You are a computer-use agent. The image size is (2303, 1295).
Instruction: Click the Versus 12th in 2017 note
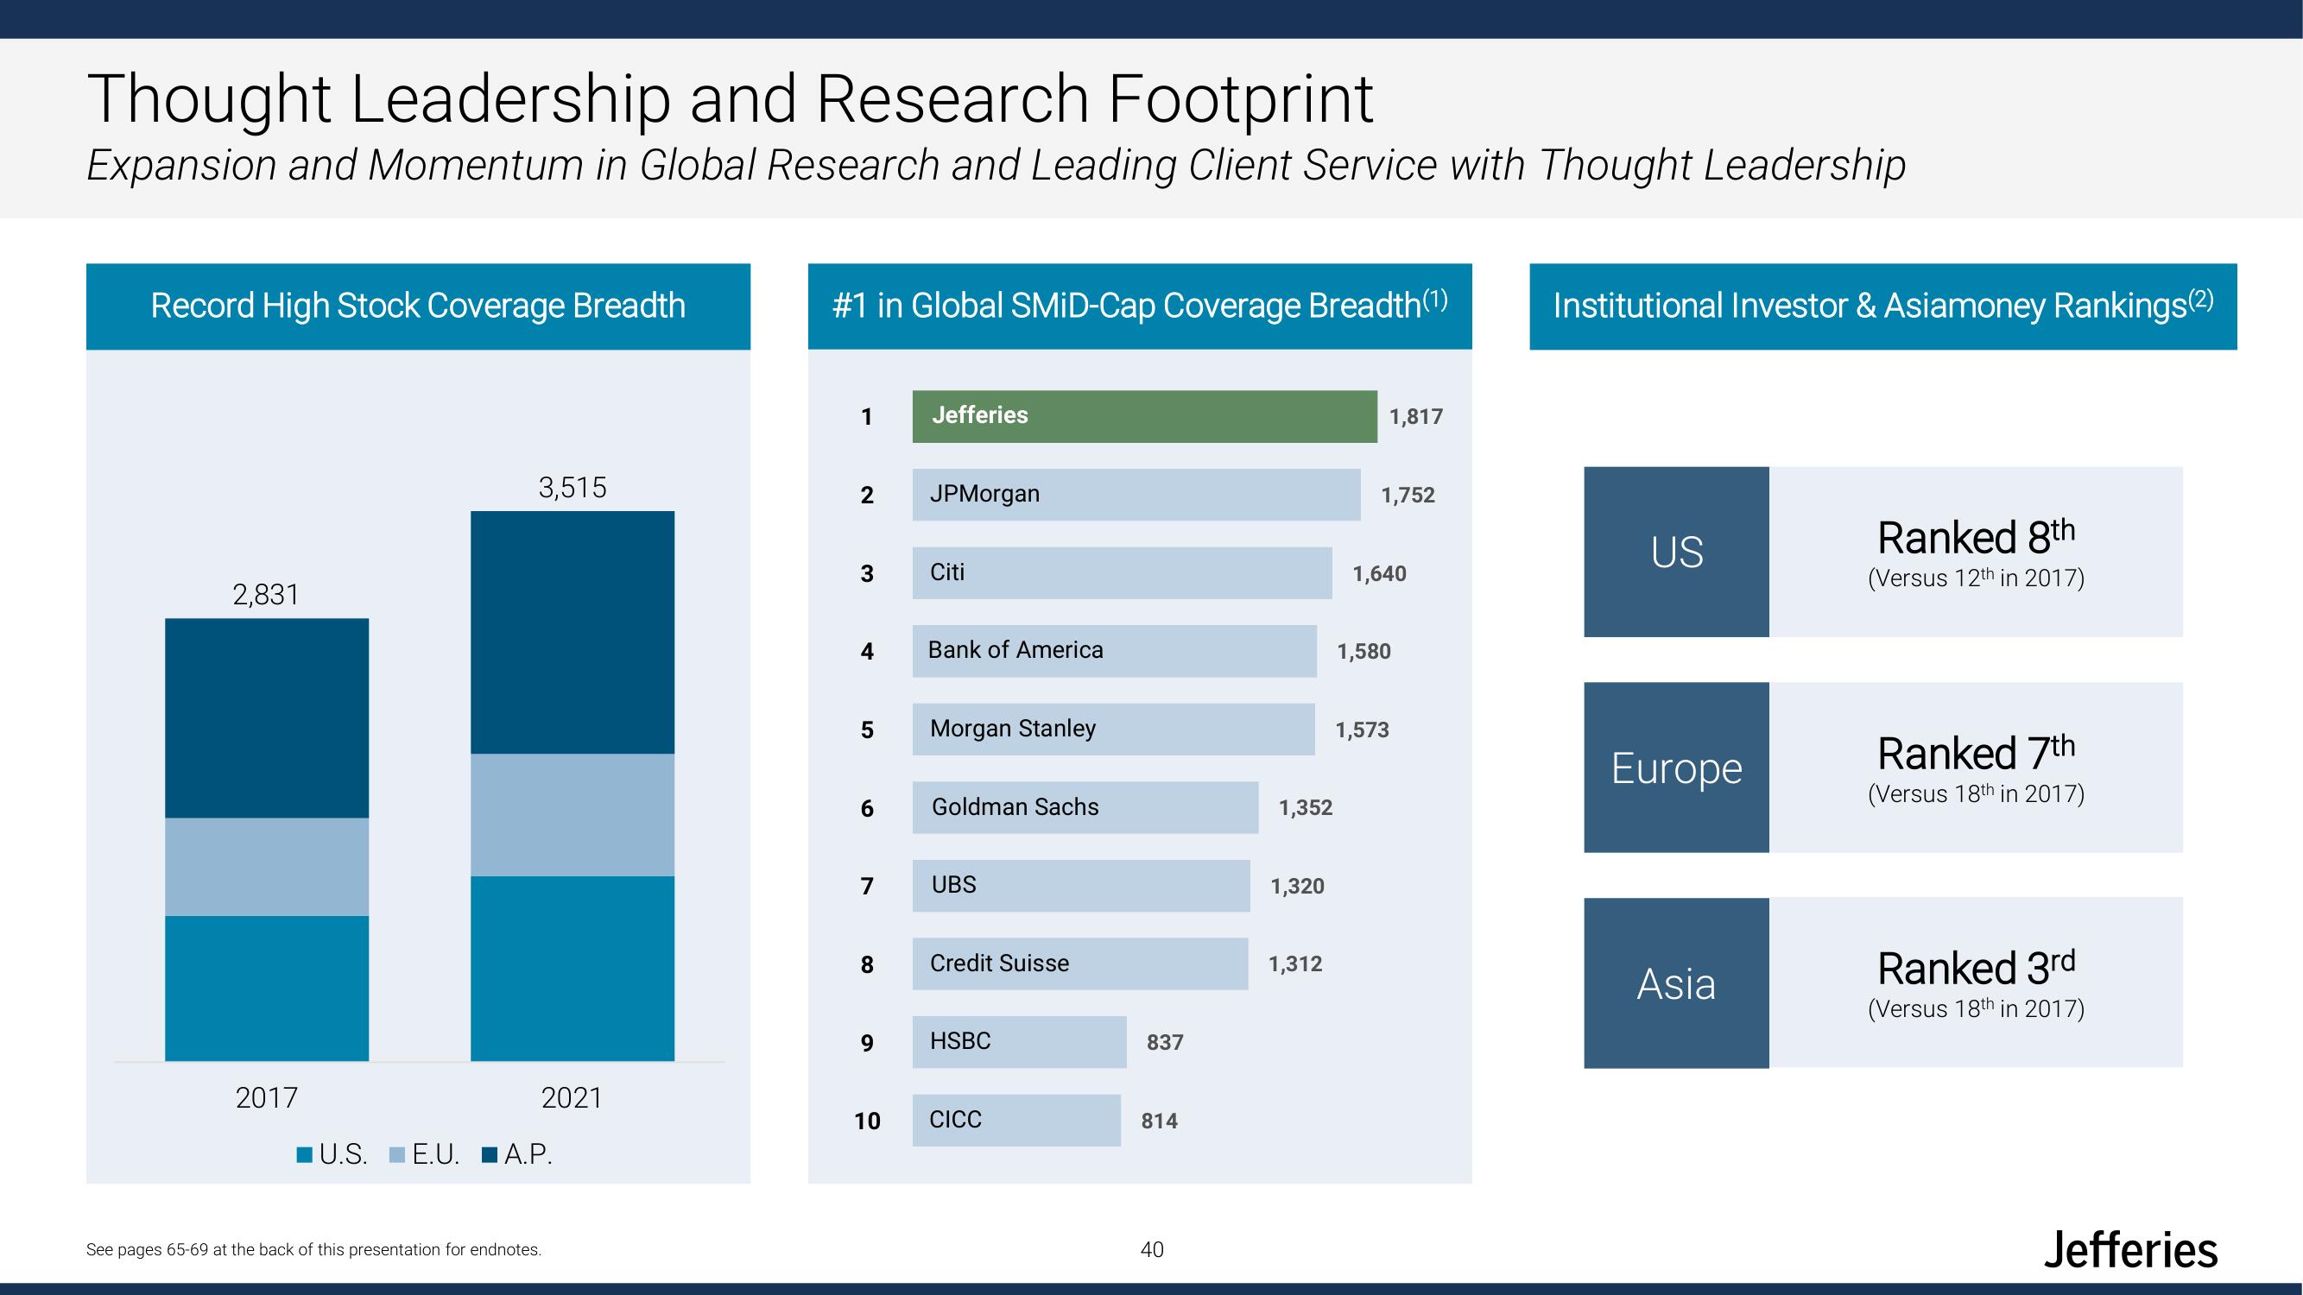[1976, 578]
